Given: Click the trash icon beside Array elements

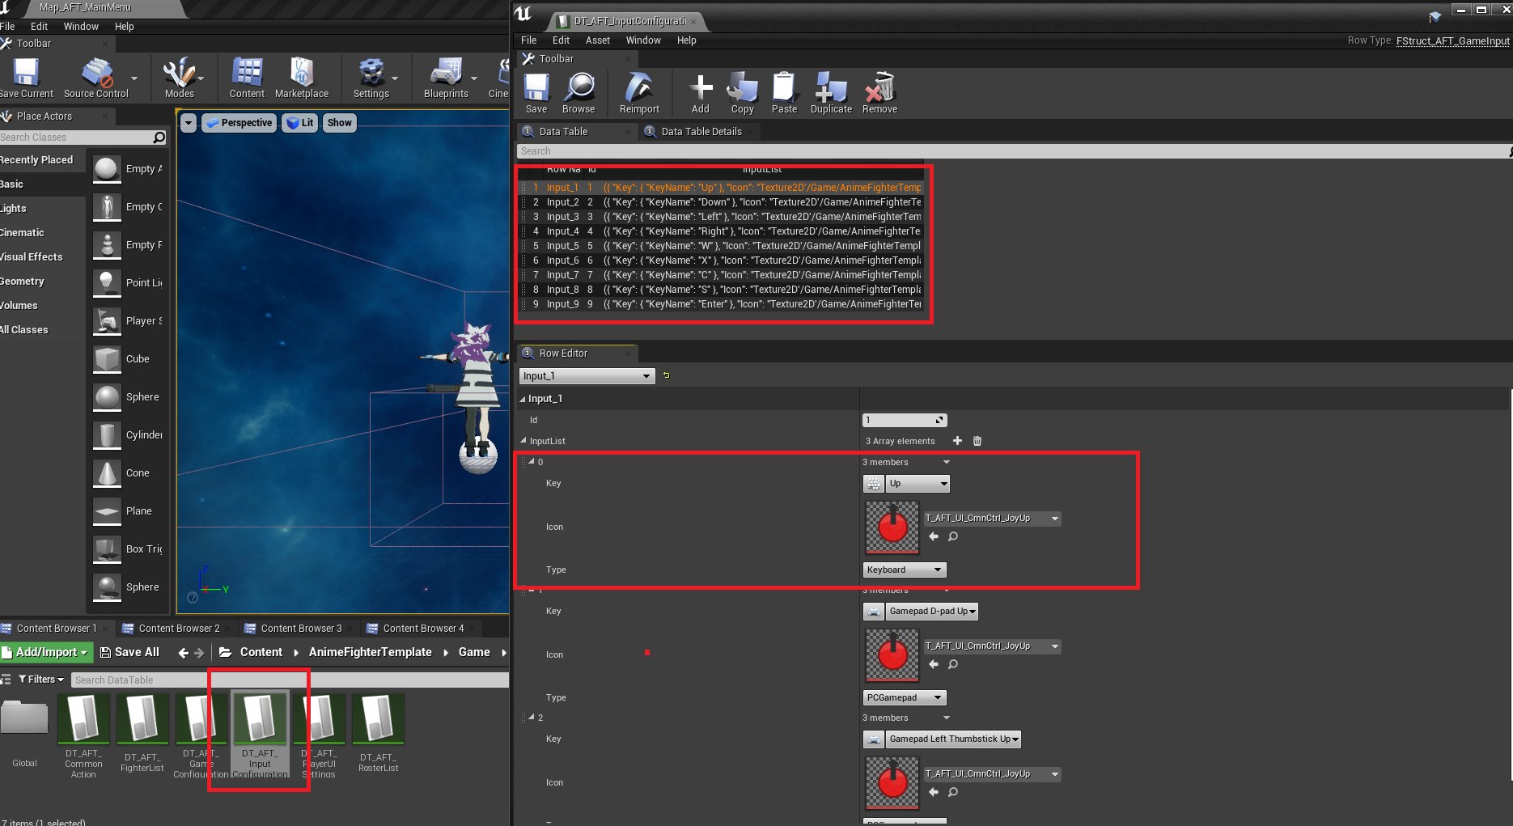Looking at the screenshot, I should tap(977, 441).
